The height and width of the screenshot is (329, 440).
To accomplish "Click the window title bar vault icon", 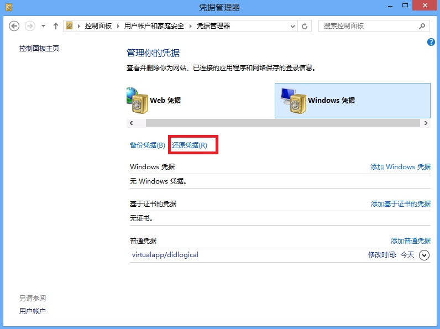I will (9, 7).
